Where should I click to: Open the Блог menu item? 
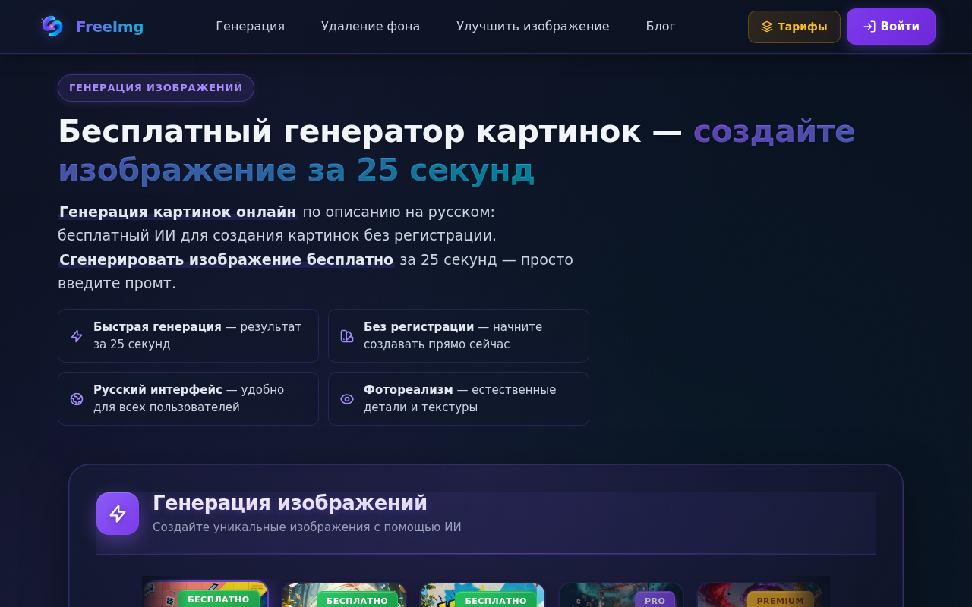[x=661, y=27]
